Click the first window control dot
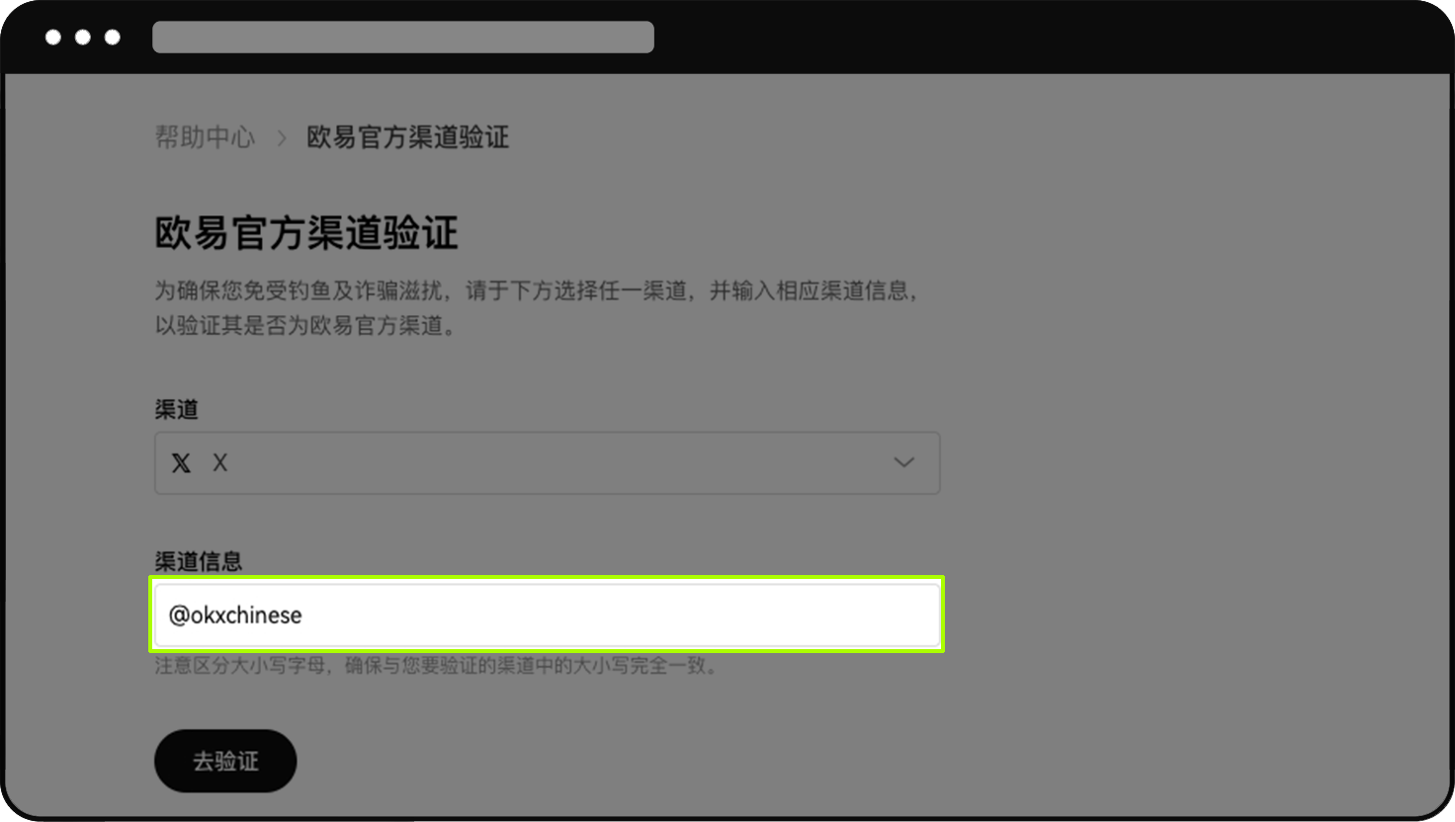1455x822 pixels. [x=53, y=37]
